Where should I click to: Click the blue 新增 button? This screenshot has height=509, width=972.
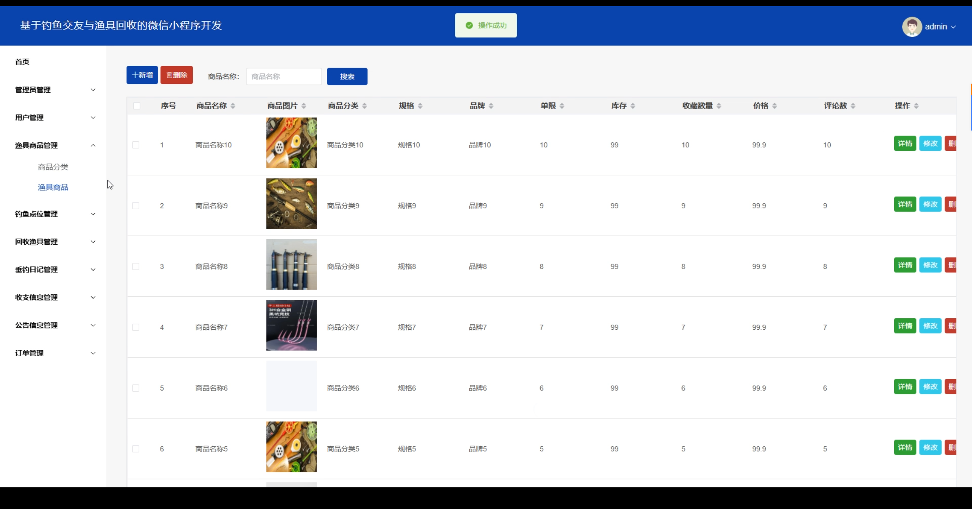click(142, 75)
